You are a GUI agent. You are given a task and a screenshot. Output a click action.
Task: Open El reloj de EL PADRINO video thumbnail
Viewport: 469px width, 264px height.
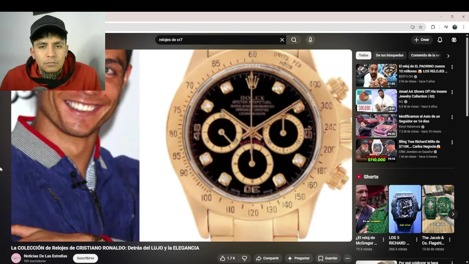[x=376, y=76]
